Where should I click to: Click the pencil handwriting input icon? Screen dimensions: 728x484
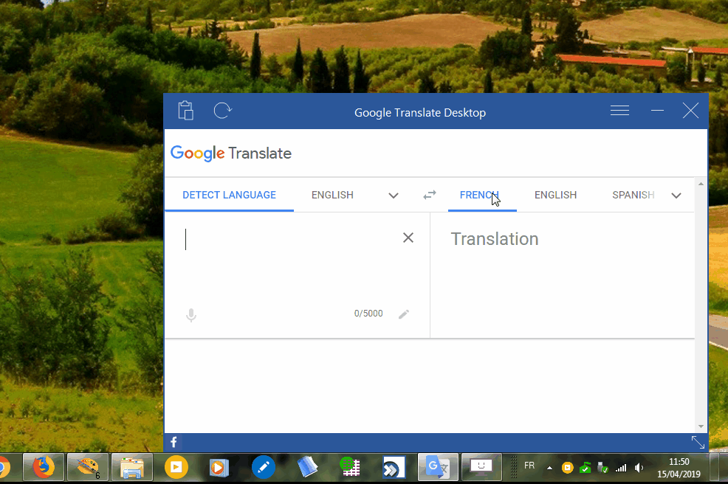click(404, 314)
